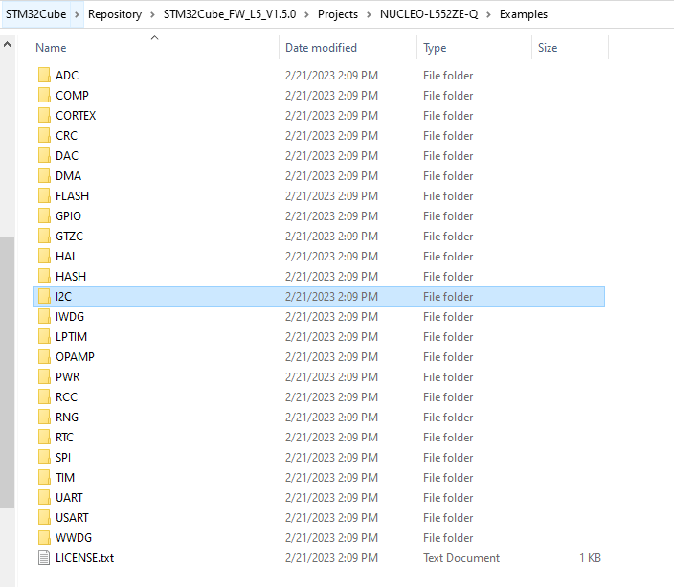Click the date cell of the WWDG row

coord(331,538)
